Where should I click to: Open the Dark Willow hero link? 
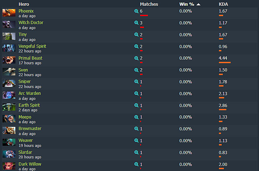[x=30, y=164]
